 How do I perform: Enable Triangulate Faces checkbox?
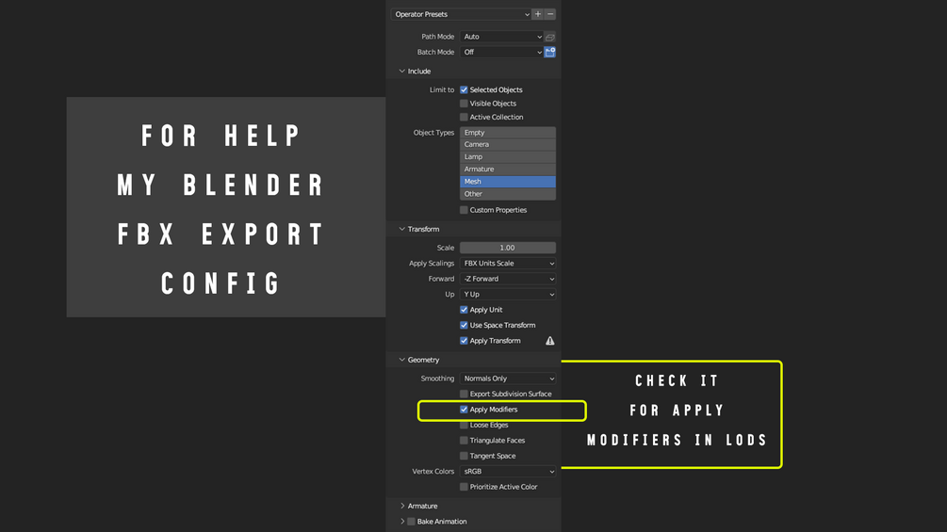[x=464, y=441]
